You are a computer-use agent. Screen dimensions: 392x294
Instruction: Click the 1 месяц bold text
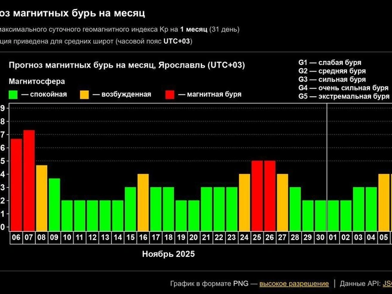pyautogui.click(x=194, y=29)
